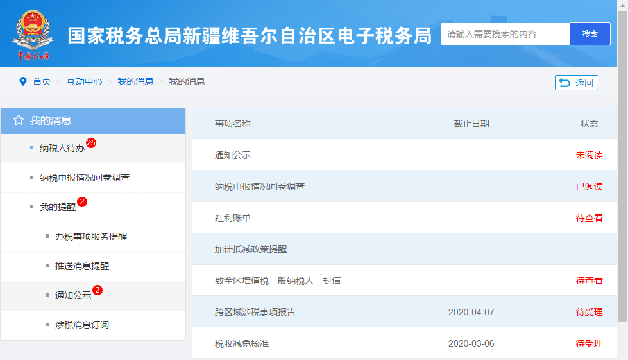The width and height of the screenshot is (628, 360).
Task: Click the star icon beside 我的消息 header
Action: click(x=19, y=120)
